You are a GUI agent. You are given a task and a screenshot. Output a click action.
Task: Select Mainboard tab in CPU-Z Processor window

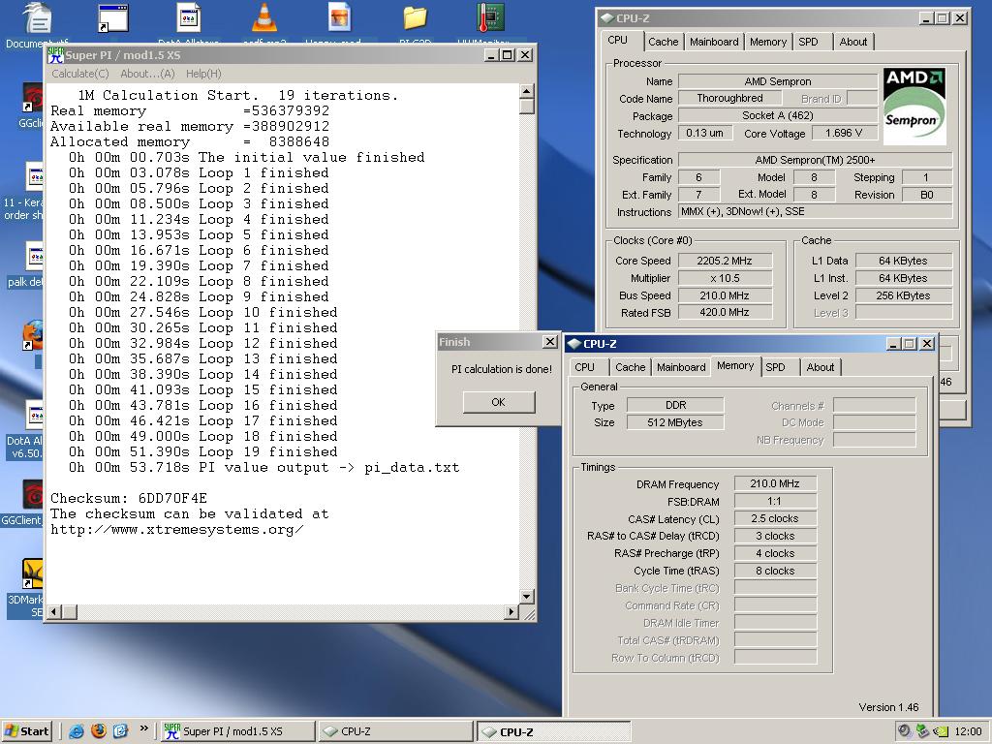point(714,42)
